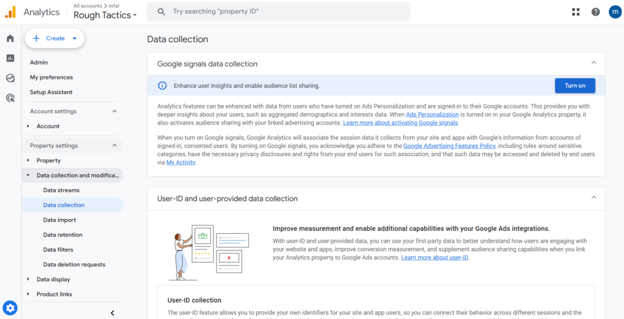Open the Advertising icon in the left rail
Viewport: 624px width, 319px height.
point(10,98)
